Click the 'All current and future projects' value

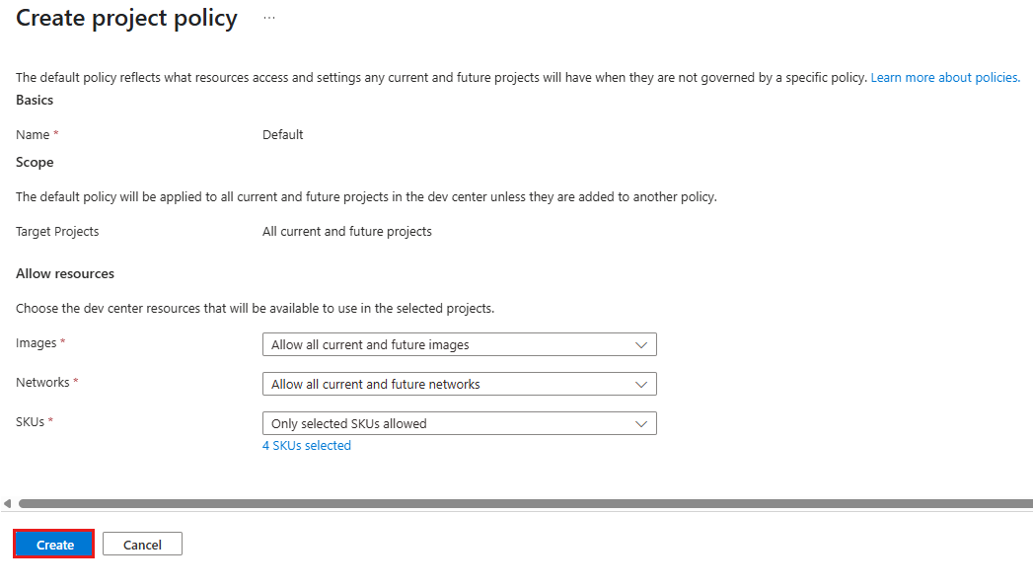[346, 230]
